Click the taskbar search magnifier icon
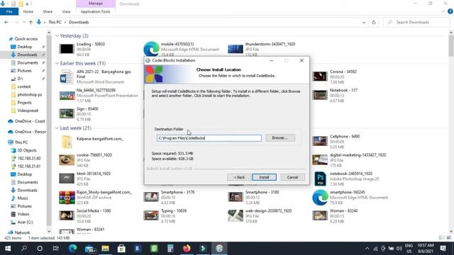This screenshot has height=255, width=454. tap(24, 249)
